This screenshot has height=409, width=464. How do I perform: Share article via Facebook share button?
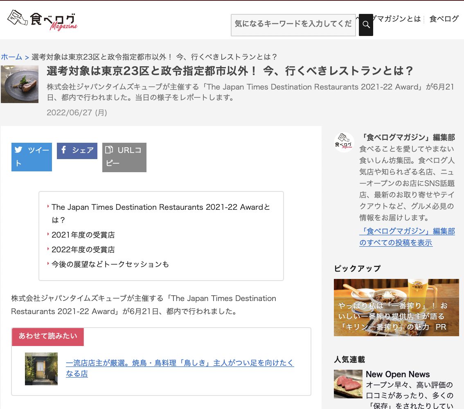tap(77, 151)
